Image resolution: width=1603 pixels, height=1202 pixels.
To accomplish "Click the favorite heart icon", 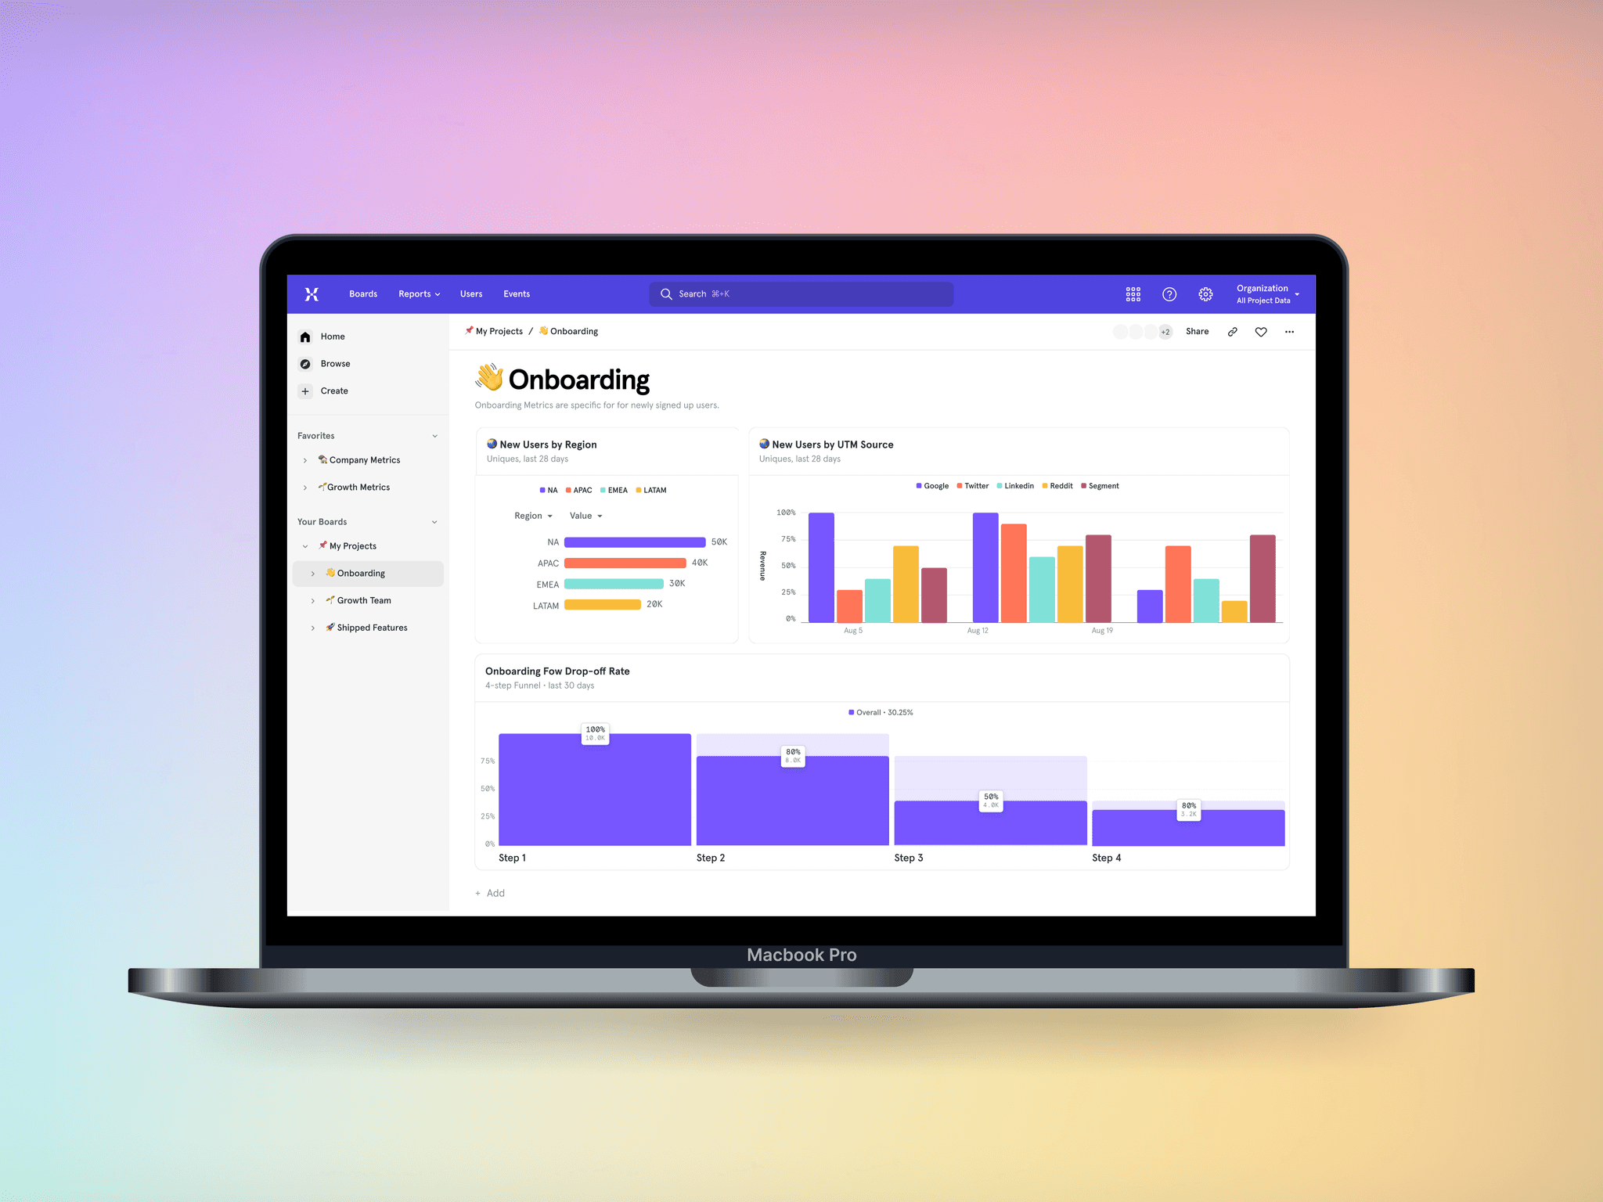I will [x=1259, y=329].
